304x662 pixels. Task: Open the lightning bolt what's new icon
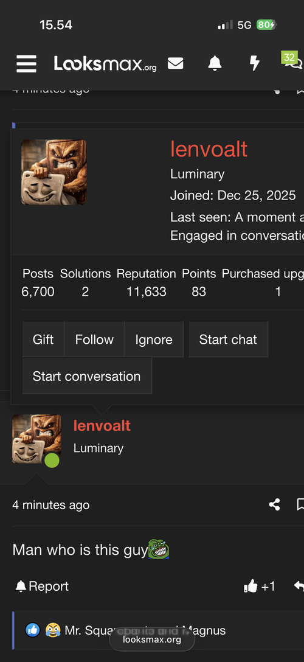254,63
